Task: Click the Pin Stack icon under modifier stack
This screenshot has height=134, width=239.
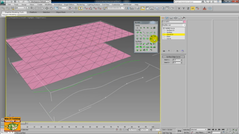Action: (164, 51)
